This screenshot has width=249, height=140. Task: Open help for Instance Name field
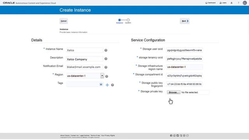coord(106,50)
